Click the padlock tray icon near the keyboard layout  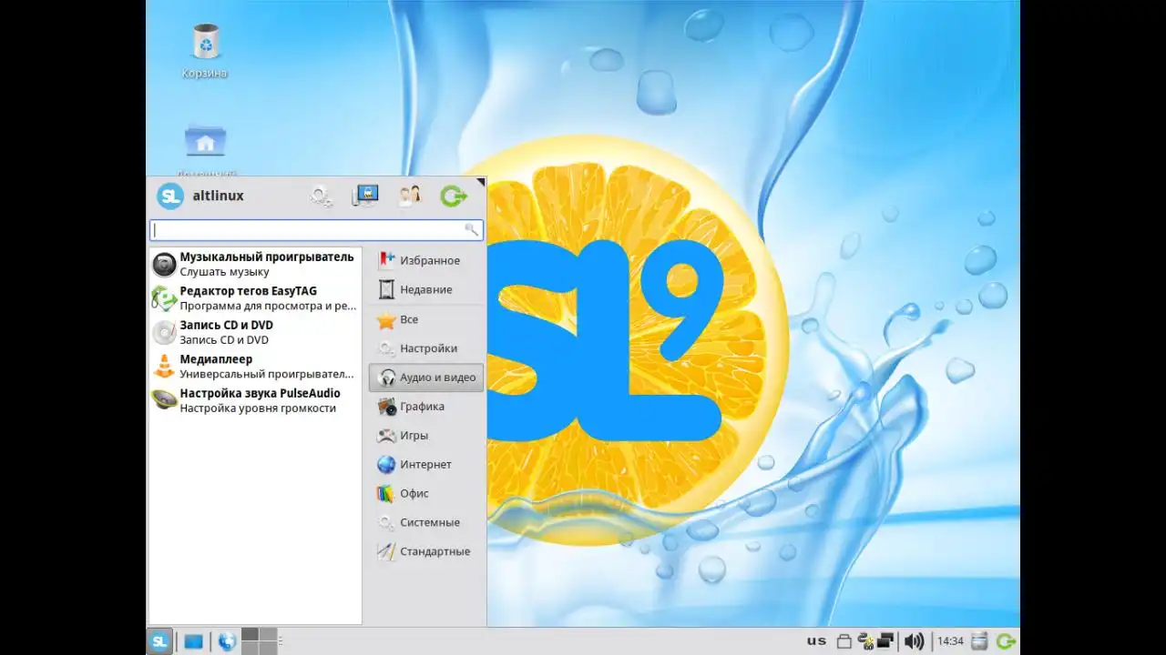coord(844,642)
